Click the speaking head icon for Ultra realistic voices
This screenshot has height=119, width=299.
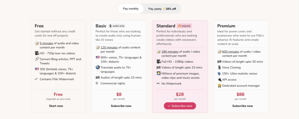click(x=219, y=73)
